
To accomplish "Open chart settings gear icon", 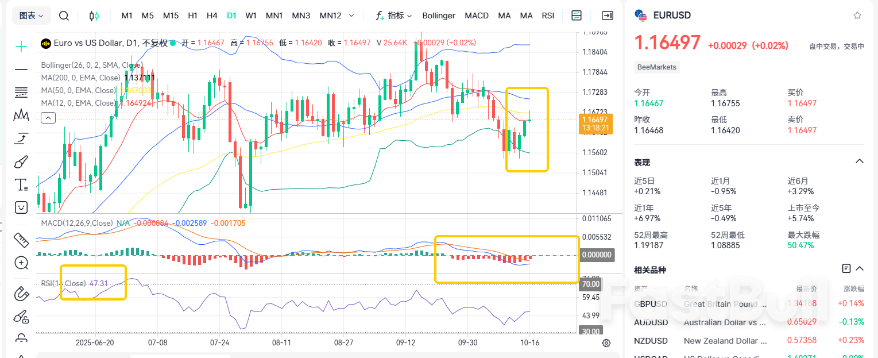I will point(606,343).
